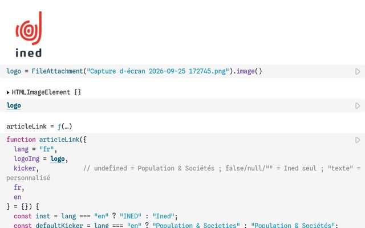This screenshot has height=228, width=365.
Task: Click the "} = {}) {" line
Action: pos(23,206)
